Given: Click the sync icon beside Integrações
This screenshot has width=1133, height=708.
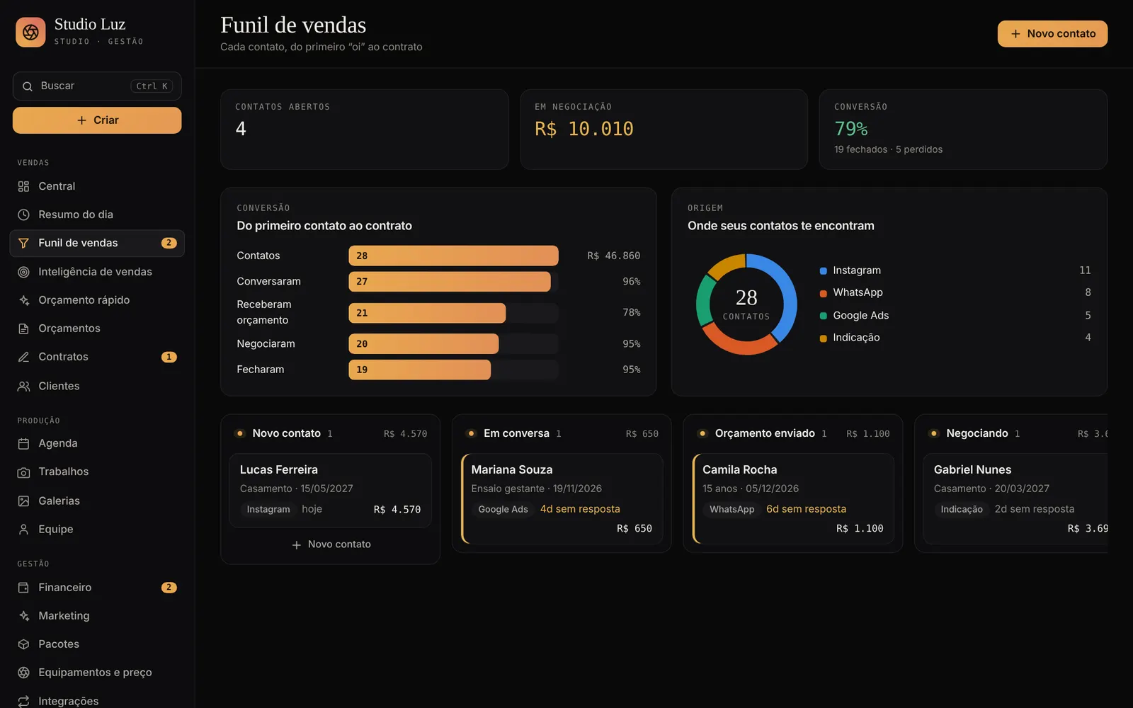Looking at the screenshot, I should 23,701.
